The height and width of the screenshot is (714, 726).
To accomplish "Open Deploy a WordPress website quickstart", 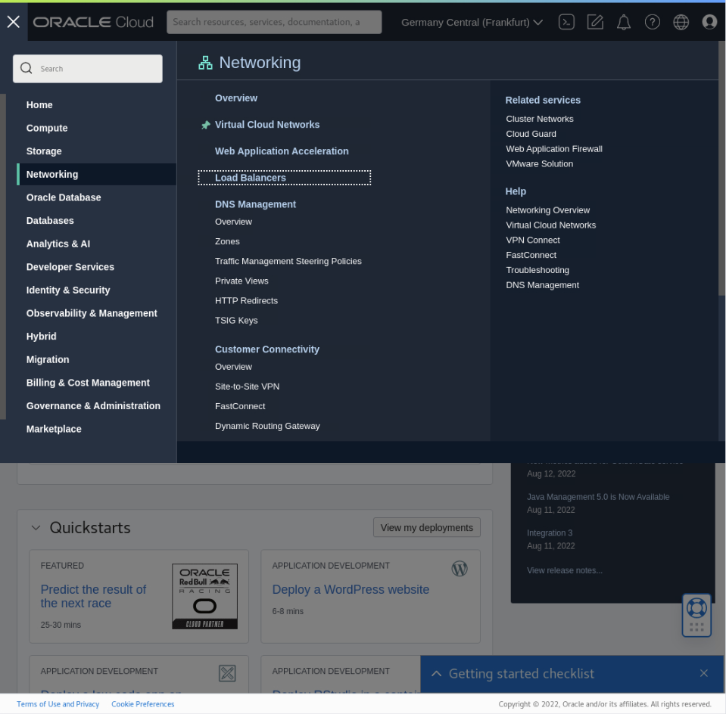I will [x=351, y=589].
